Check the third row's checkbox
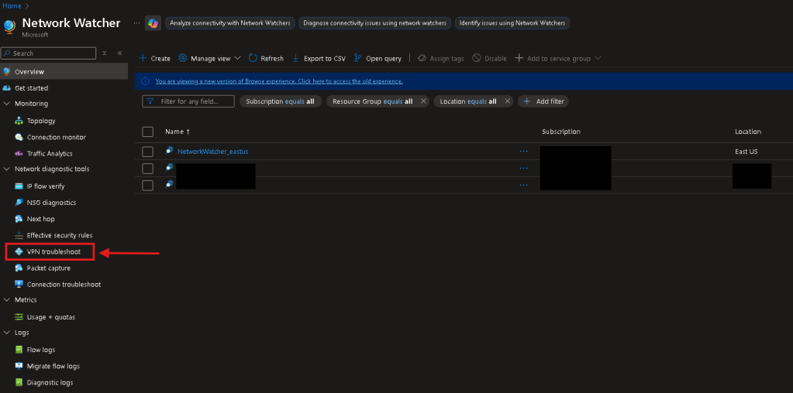Screen dimensions: 793x393 click(147, 185)
